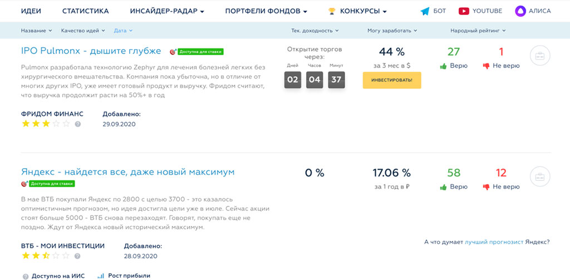
Task: Open the YouTube channel icon
Action: 464,11
